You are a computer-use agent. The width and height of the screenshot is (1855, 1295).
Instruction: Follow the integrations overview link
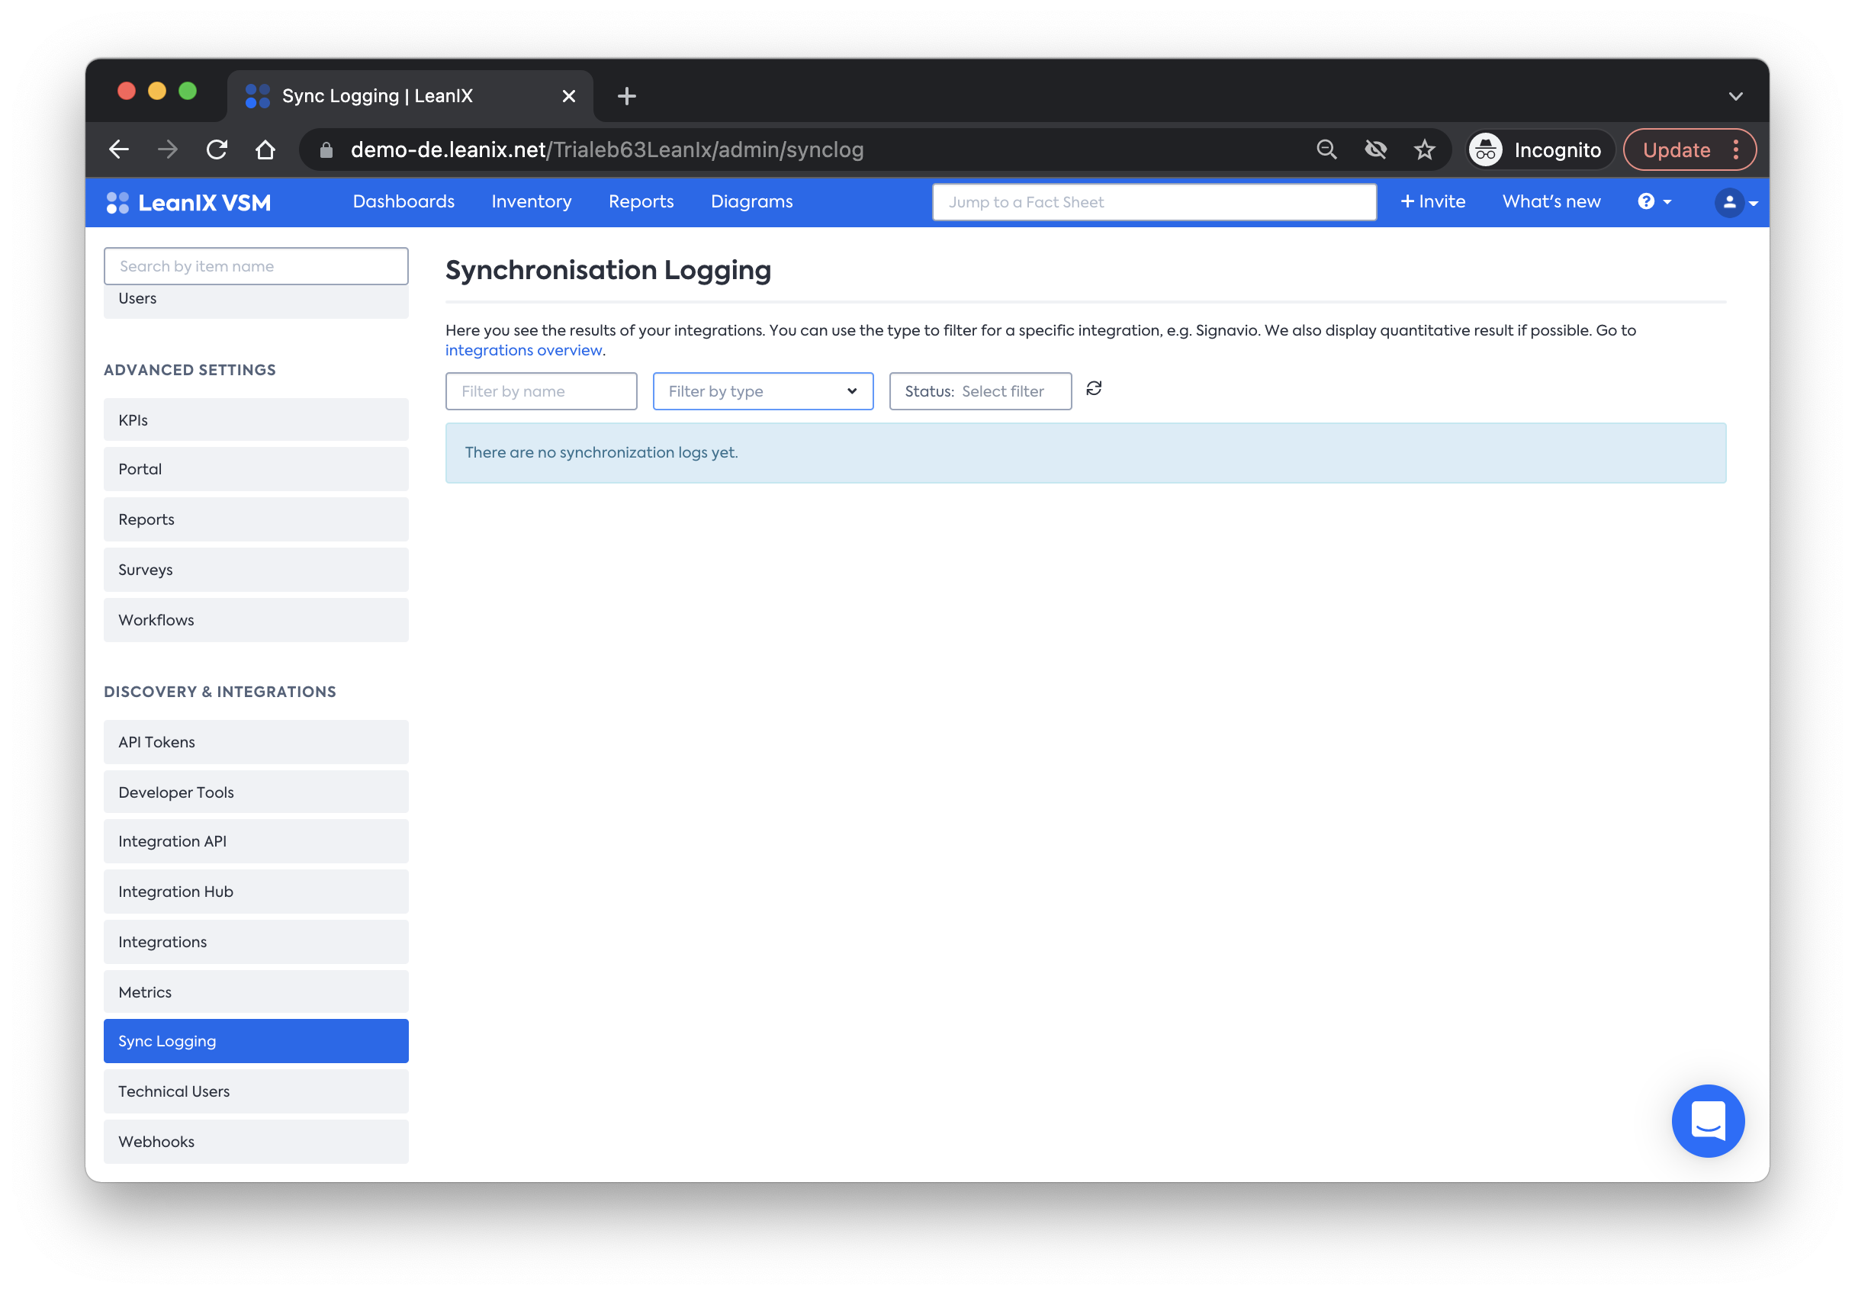(522, 350)
